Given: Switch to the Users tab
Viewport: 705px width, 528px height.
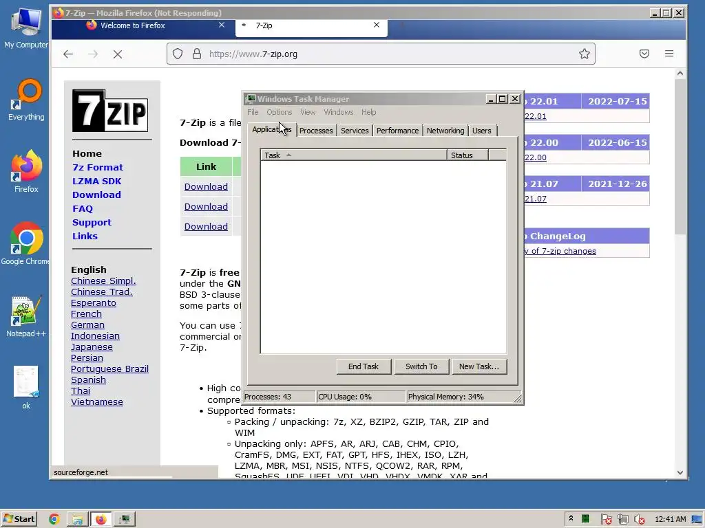Looking at the screenshot, I should point(481,131).
